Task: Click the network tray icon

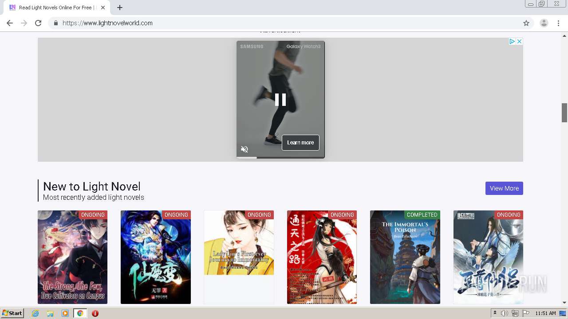Action: point(515,313)
